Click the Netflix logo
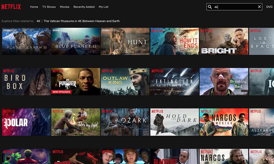 click(x=11, y=7)
